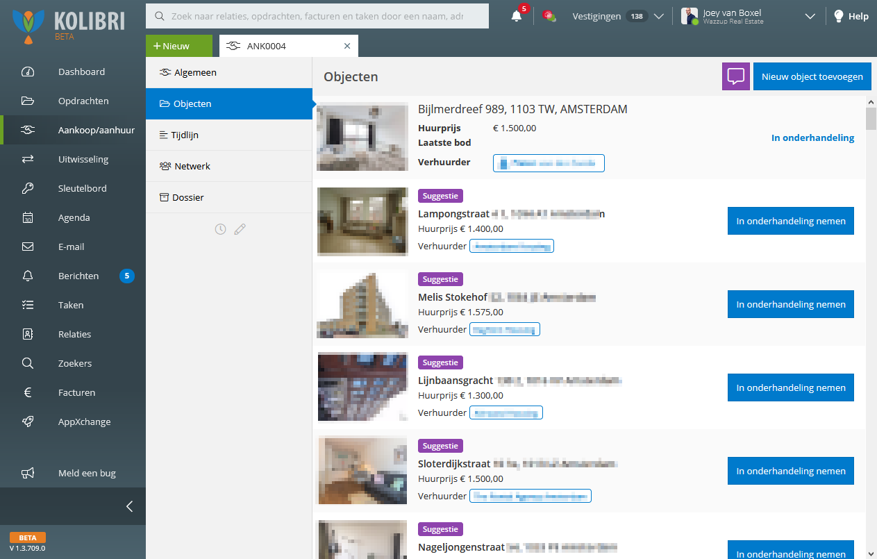Click Joey van Boxel profile avatar
Screen dimensions: 877x559
(689, 16)
